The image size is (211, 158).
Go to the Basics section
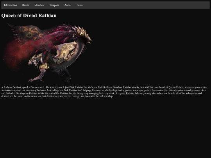[x=26, y=5]
